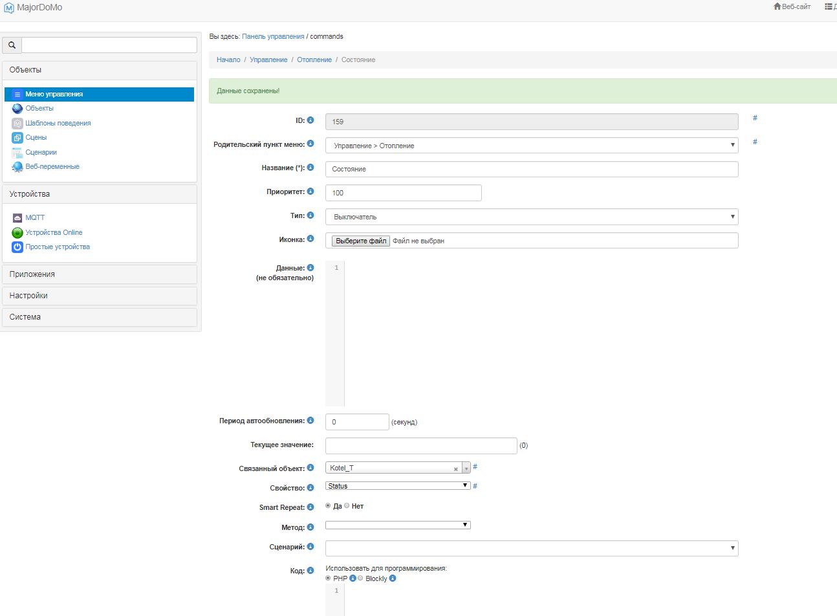Image resolution: width=837 pixels, height=616 pixels.
Task: Click the Сценарии calendar icon
Action: pos(17,153)
